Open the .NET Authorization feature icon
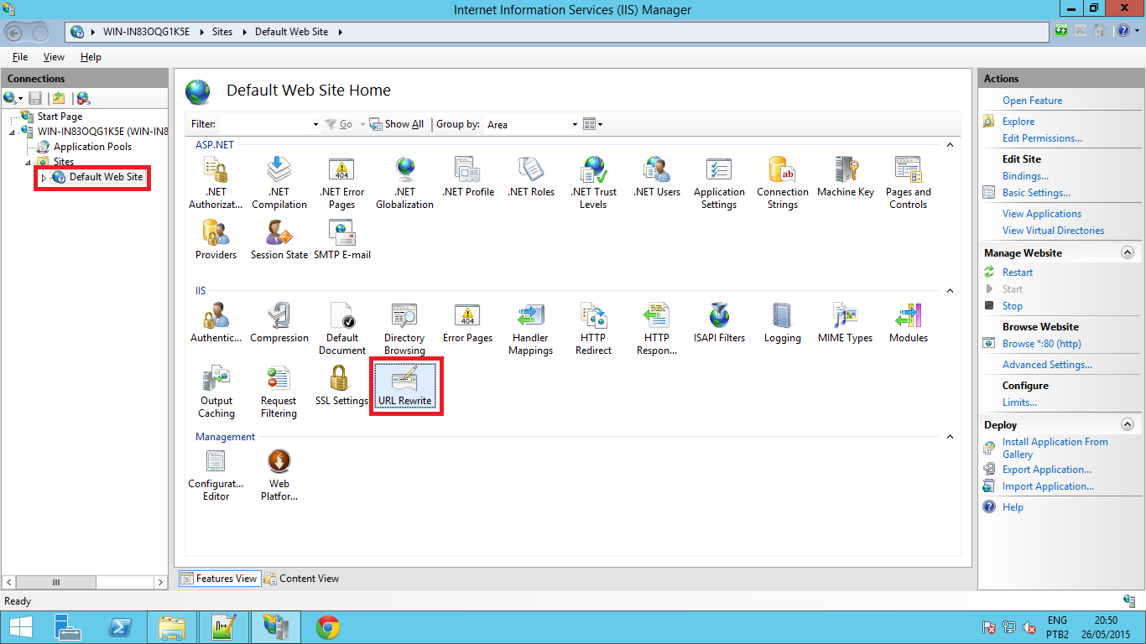The image size is (1146, 644). (x=216, y=182)
